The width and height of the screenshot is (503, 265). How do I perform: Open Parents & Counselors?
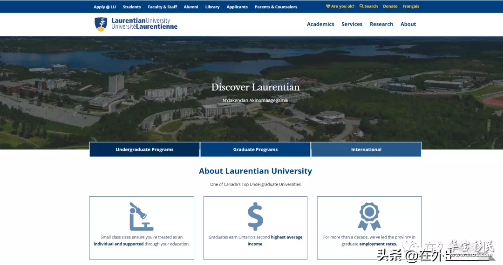(276, 6)
